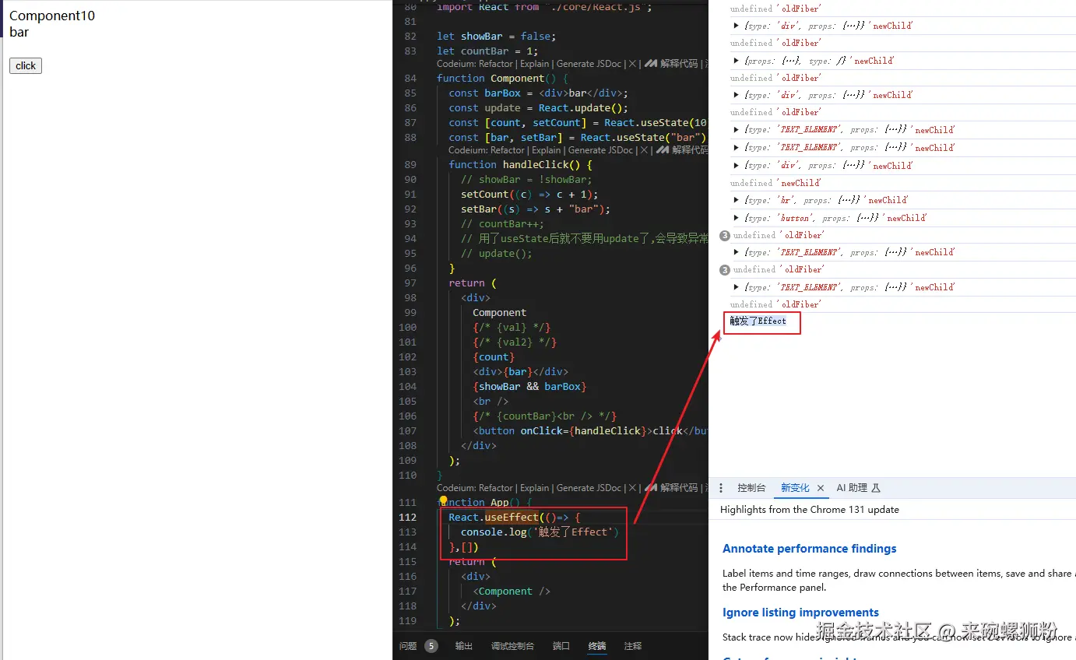Click the 'const update = React.update();' line

click(538, 108)
